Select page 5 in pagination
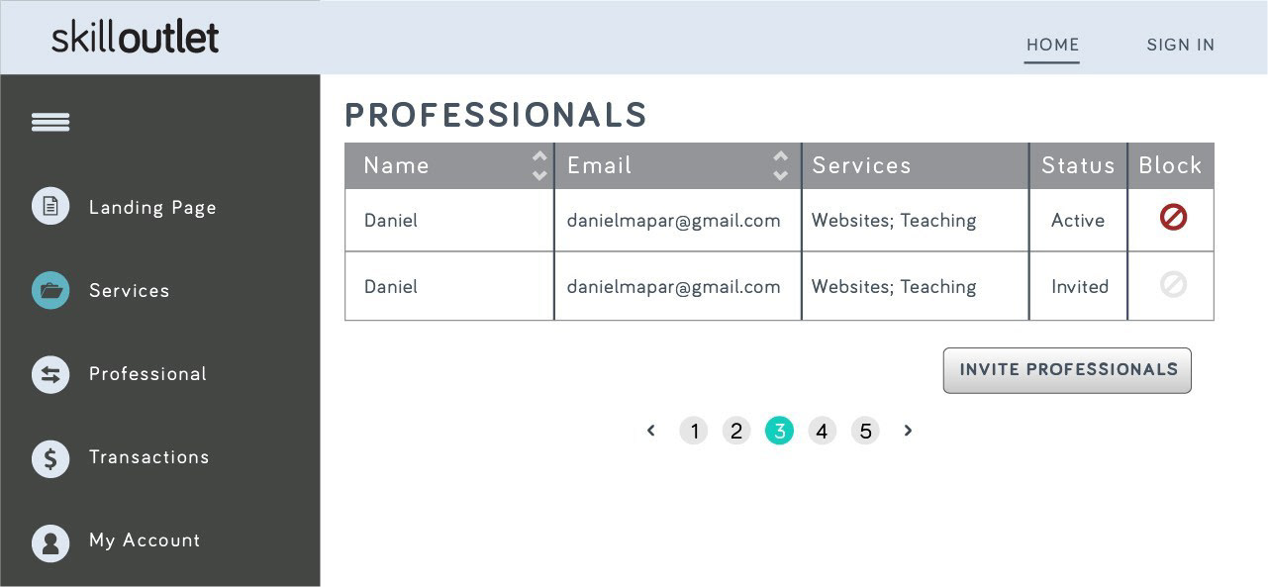Screen dimensions: 1268x587 coord(865,431)
